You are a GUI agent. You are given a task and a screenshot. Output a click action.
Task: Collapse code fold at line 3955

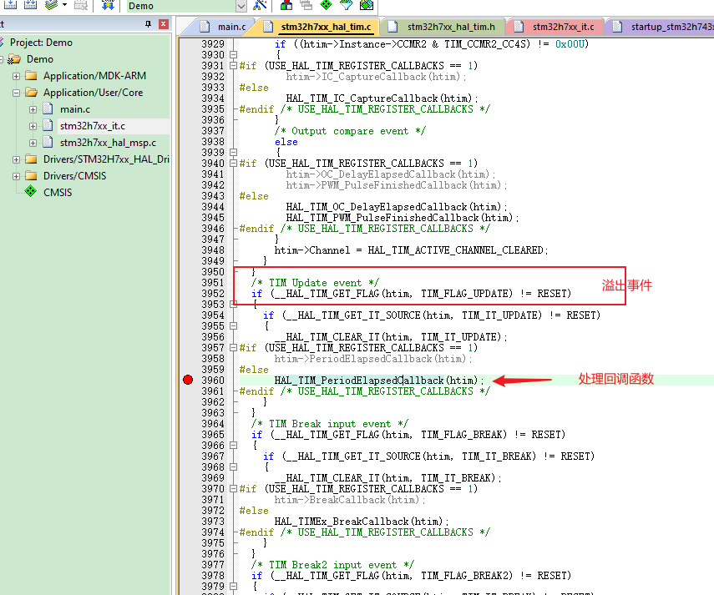coord(233,326)
